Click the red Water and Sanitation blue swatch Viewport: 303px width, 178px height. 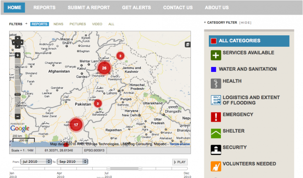[x=213, y=69]
